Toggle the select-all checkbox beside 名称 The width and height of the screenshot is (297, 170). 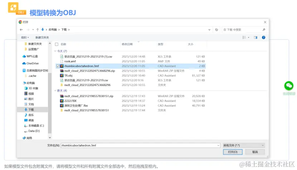coord(57,44)
